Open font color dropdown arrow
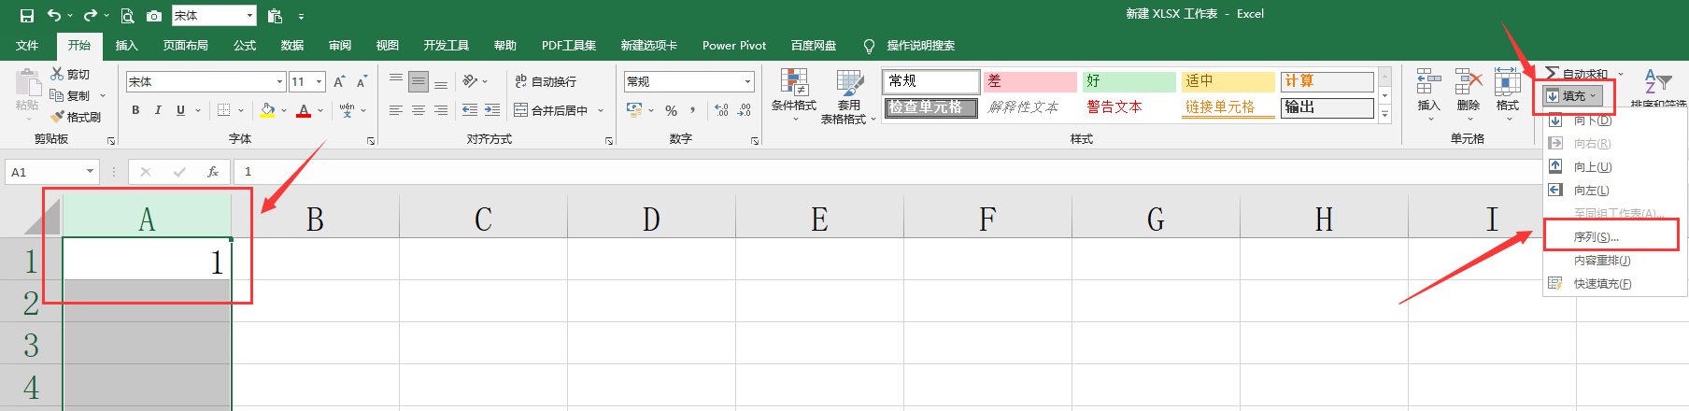The image size is (1689, 411). 320,110
